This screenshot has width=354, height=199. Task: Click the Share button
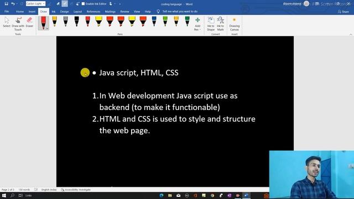tap(343, 12)
